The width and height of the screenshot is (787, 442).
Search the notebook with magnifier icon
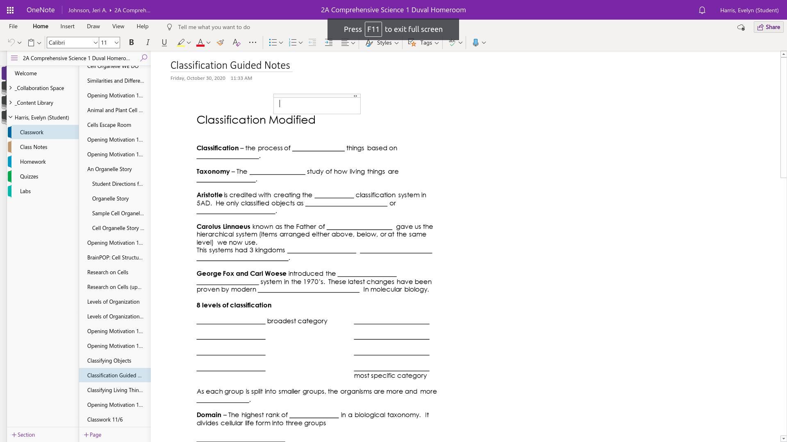point(143,58)
